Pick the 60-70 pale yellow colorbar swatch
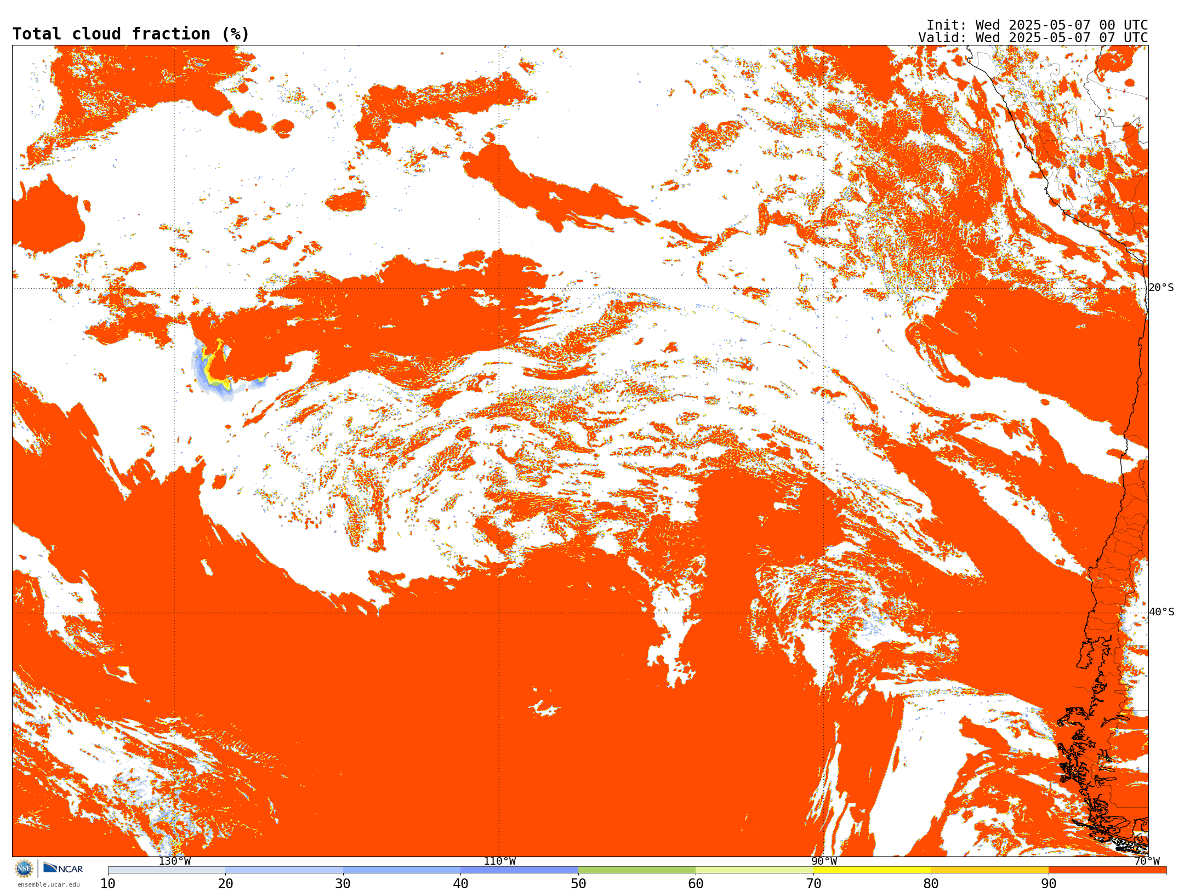 pyautogui.click(x=754, y=870)
